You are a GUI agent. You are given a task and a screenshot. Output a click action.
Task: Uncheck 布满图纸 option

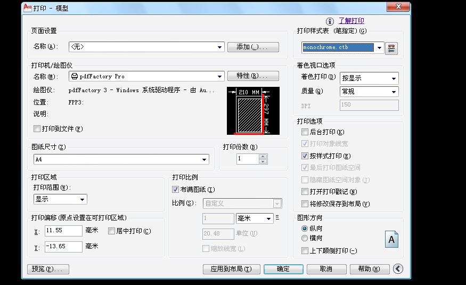click(176, 190)
